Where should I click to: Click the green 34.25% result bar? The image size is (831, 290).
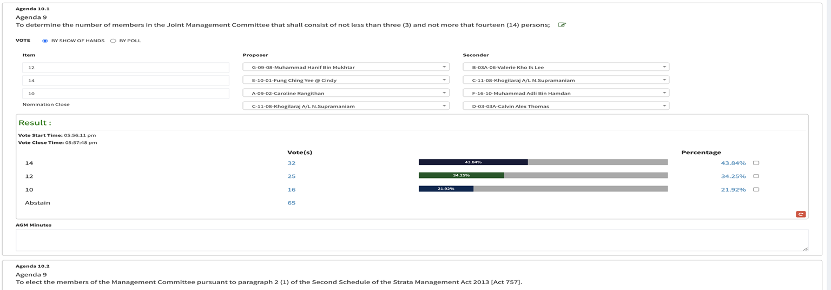pyautogui.click(x=461, y=175)
